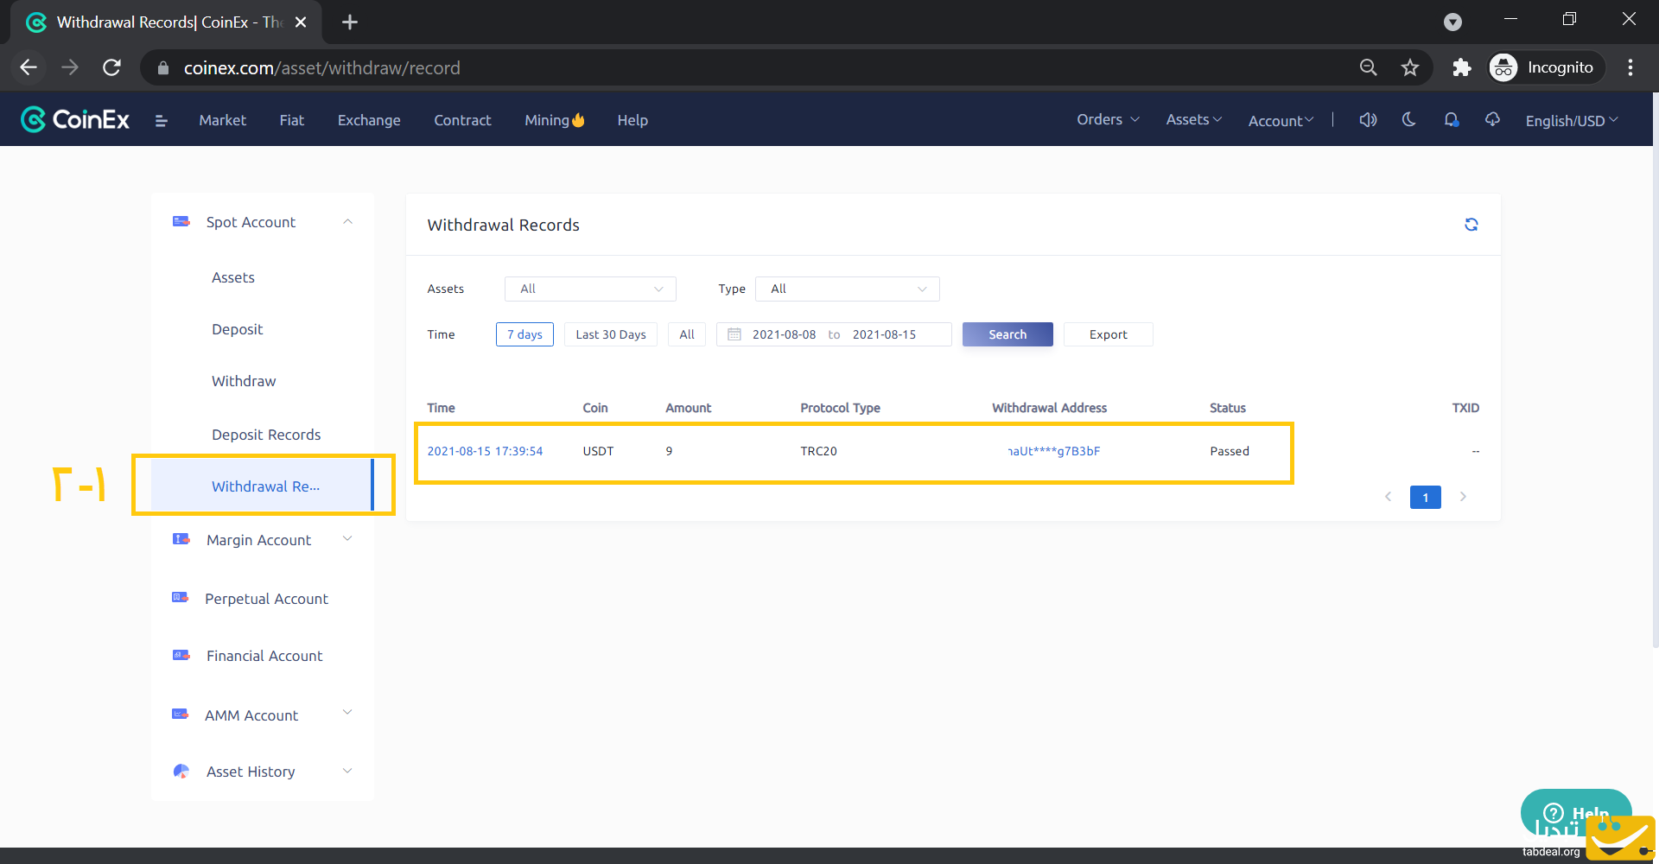Click the Financial Account icon
Viewport: 1659px width, 864px height.
[x=181, y=655]
